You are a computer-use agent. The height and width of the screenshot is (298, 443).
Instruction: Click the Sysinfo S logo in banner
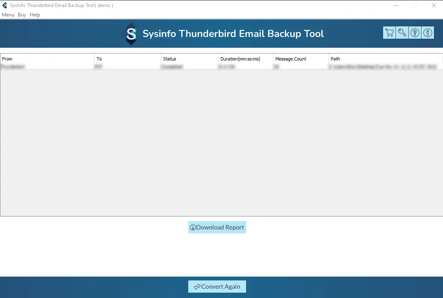click(131, 34)
